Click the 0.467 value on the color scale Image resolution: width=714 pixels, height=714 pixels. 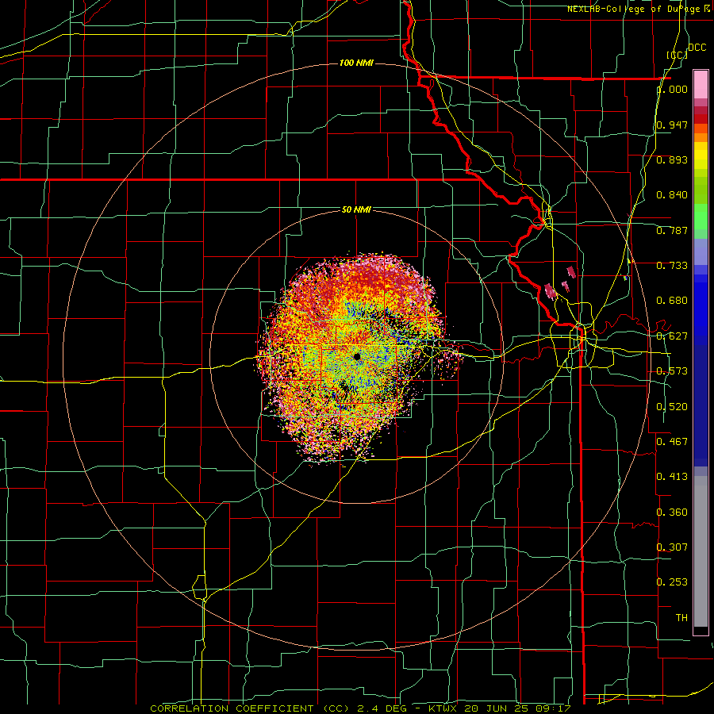point(672,442)
